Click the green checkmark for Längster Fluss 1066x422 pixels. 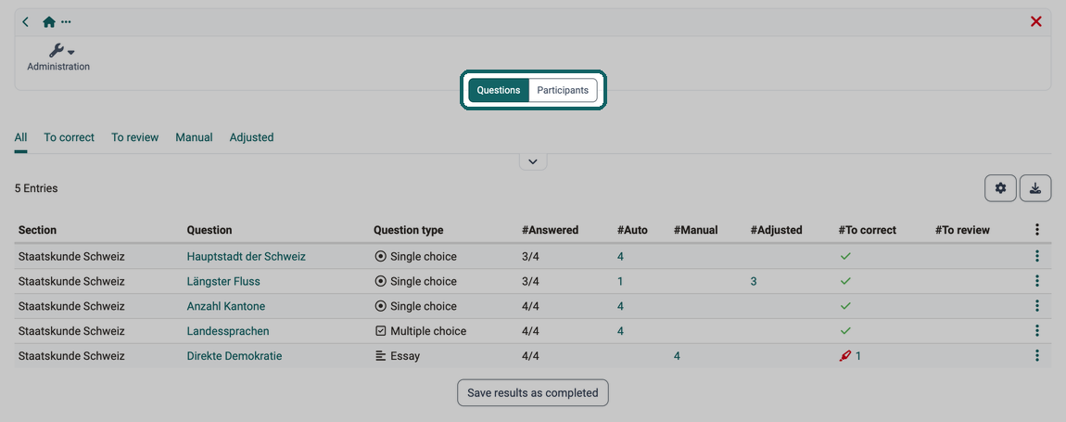845,281
